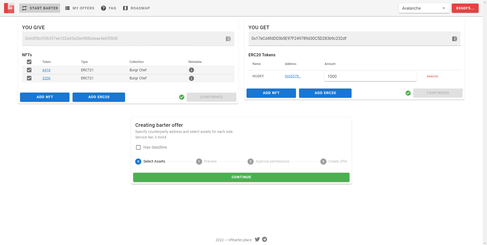Open HUSKY token address link 0x65378
The image size is (487, 245).
click(292, 76)
